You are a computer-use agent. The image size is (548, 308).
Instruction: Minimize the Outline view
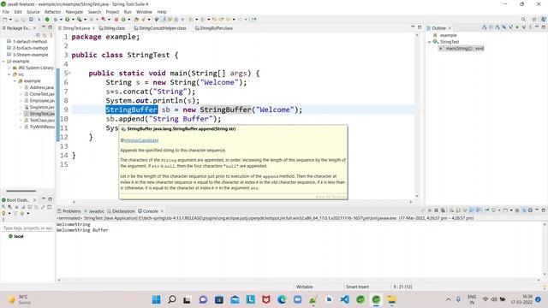[x=537, y=27]
